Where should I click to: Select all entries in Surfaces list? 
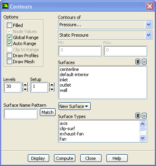(x=138, y=62)
